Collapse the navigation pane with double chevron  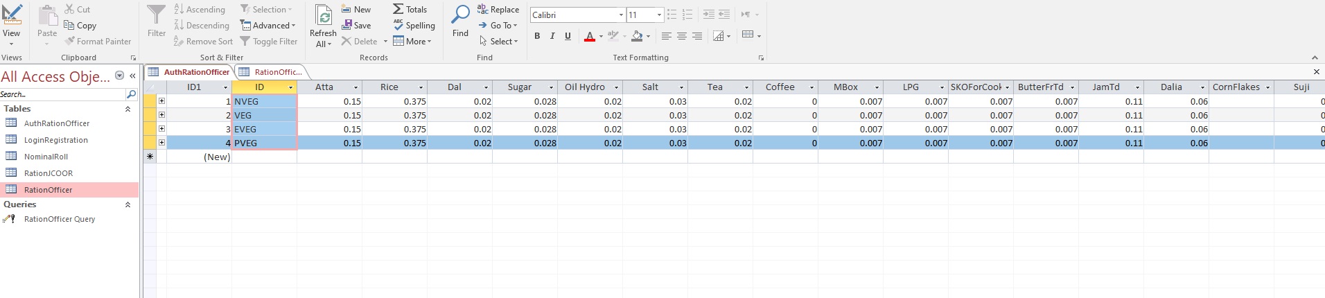coord(132,76)
